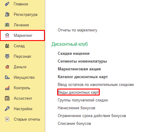Image resolution: width=141 pixels, height=132 pixels.
Task: Open Виды дисконтных карт link
Action: point(78,92)
